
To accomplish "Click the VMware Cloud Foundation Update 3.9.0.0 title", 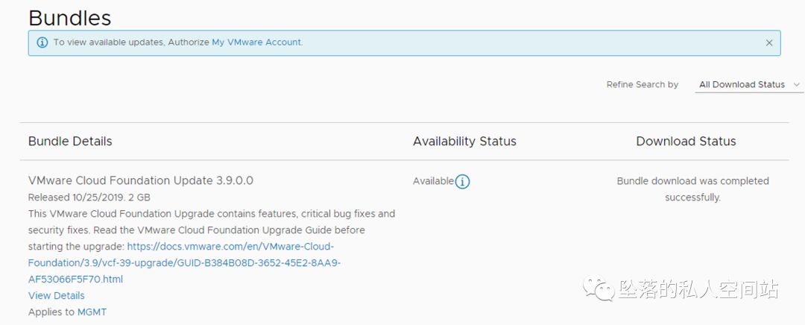I will [x=141, y=180].
